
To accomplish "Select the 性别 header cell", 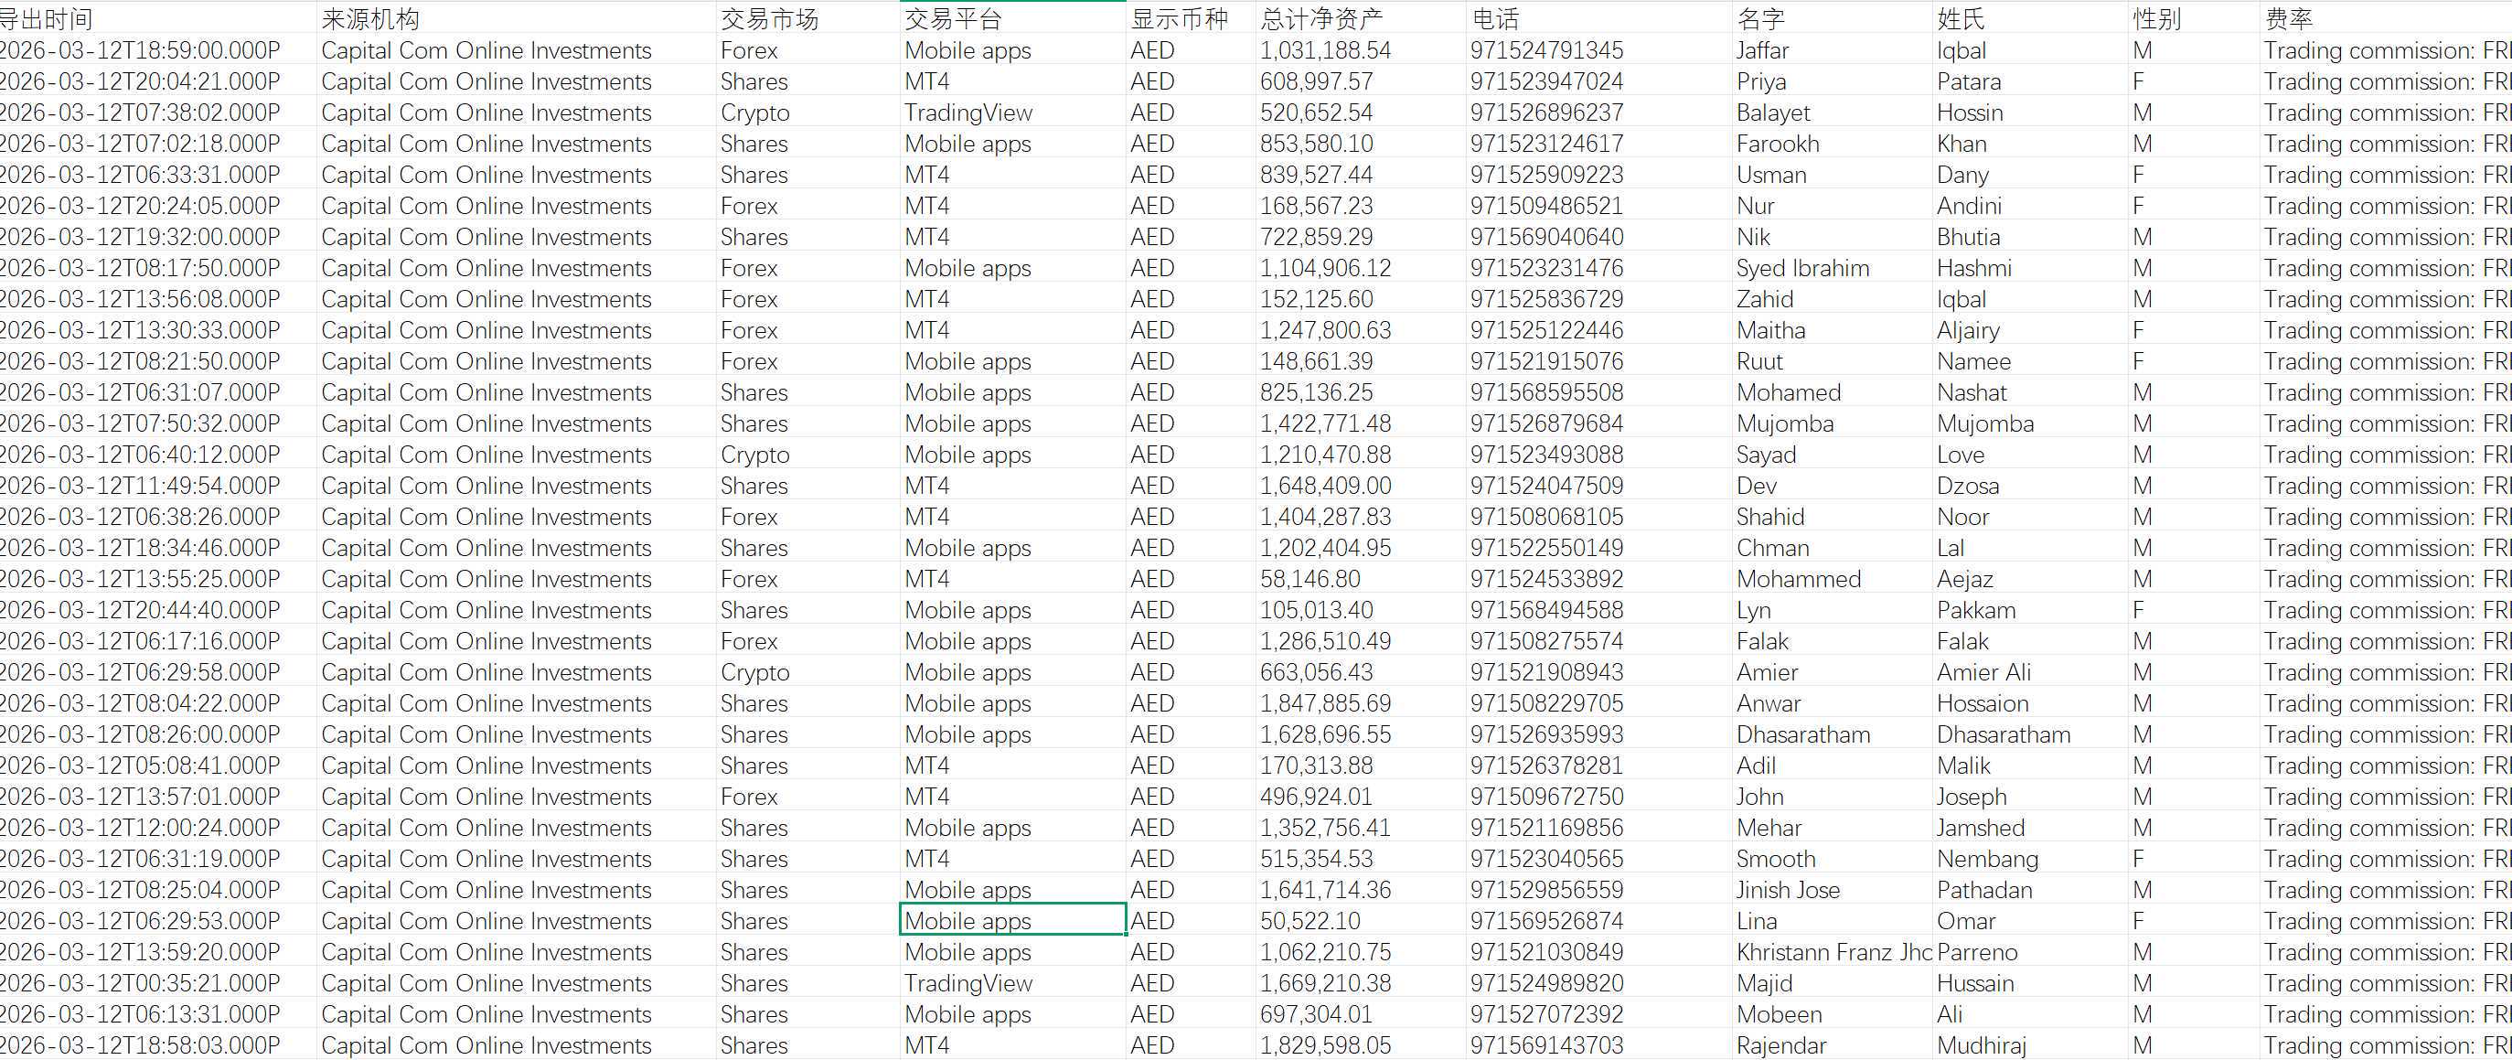I will click(2193, 18).
